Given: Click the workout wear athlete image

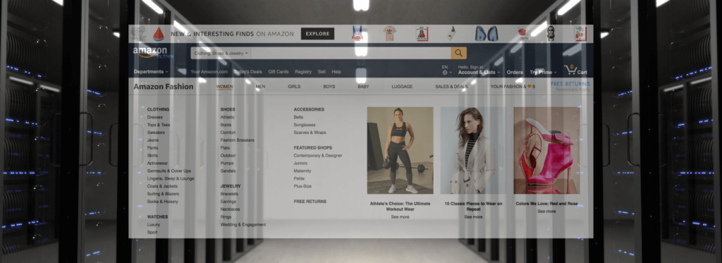Looking at the screenshot, I should 400,150.
